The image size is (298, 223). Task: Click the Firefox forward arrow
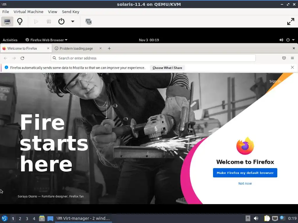tap(14, 58)
